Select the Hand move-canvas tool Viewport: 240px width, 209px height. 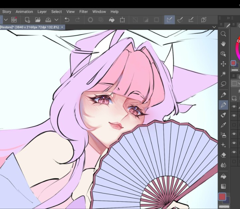point(223,44)
